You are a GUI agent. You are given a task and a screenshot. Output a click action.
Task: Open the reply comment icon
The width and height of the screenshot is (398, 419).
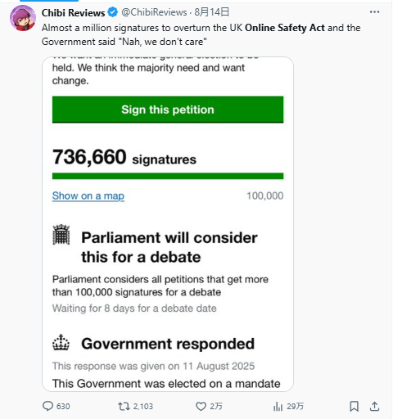pyautogui.click(x=47, y=406)
